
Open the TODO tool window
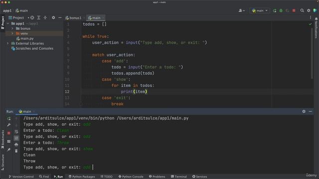[106, 177]
